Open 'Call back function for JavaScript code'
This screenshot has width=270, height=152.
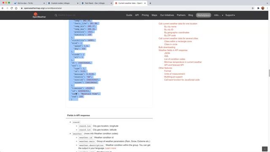pos(182,80)
